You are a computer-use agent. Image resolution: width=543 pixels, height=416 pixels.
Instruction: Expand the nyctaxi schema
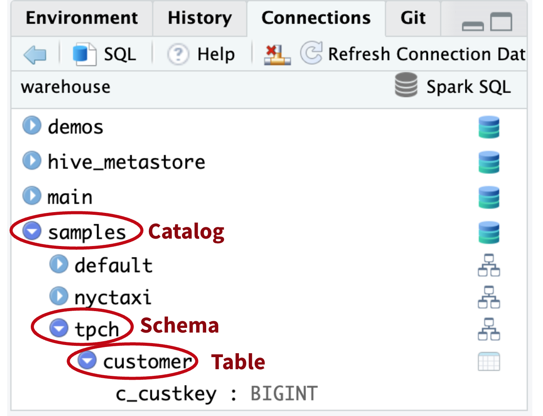pos(59,296)
